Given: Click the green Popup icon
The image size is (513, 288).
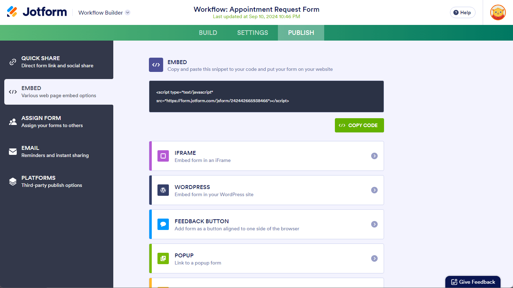Looking at the screenshot, I should pyautogui.click(x=163, y=258).
